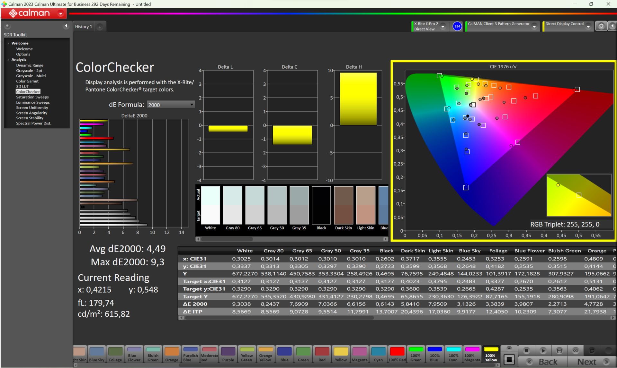
Task: Add a new history tab
Action: click(100, 27)
